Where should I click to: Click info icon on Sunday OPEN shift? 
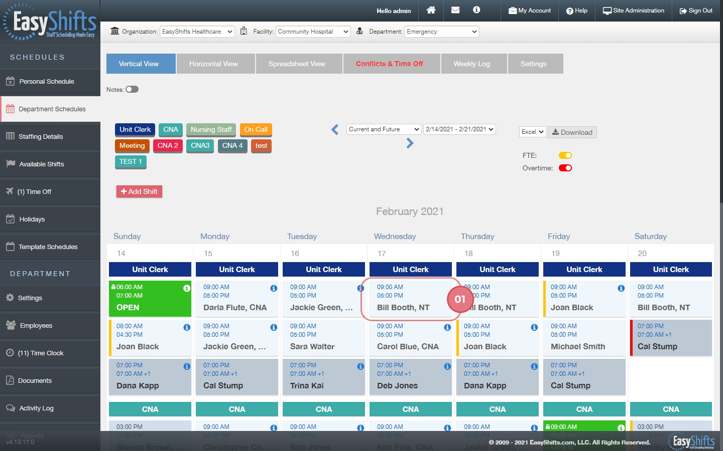coord(187,288)
